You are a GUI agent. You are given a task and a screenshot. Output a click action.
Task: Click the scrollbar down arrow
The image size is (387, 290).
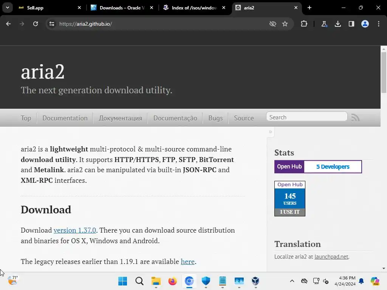384,268
